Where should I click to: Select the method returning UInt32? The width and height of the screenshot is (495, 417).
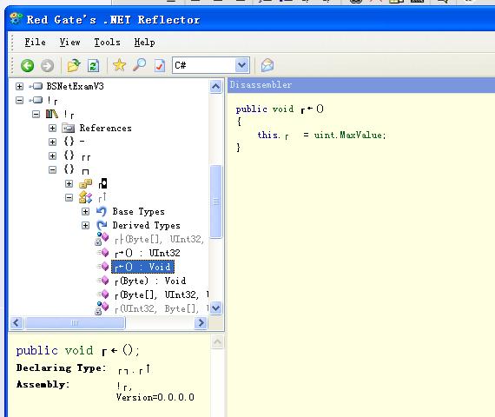pyautogui.click(x=147, y=253)
